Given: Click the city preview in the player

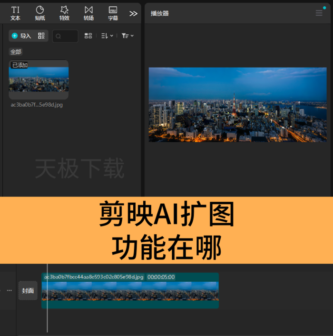Looking at the screenshot, I should click(238, 105).
